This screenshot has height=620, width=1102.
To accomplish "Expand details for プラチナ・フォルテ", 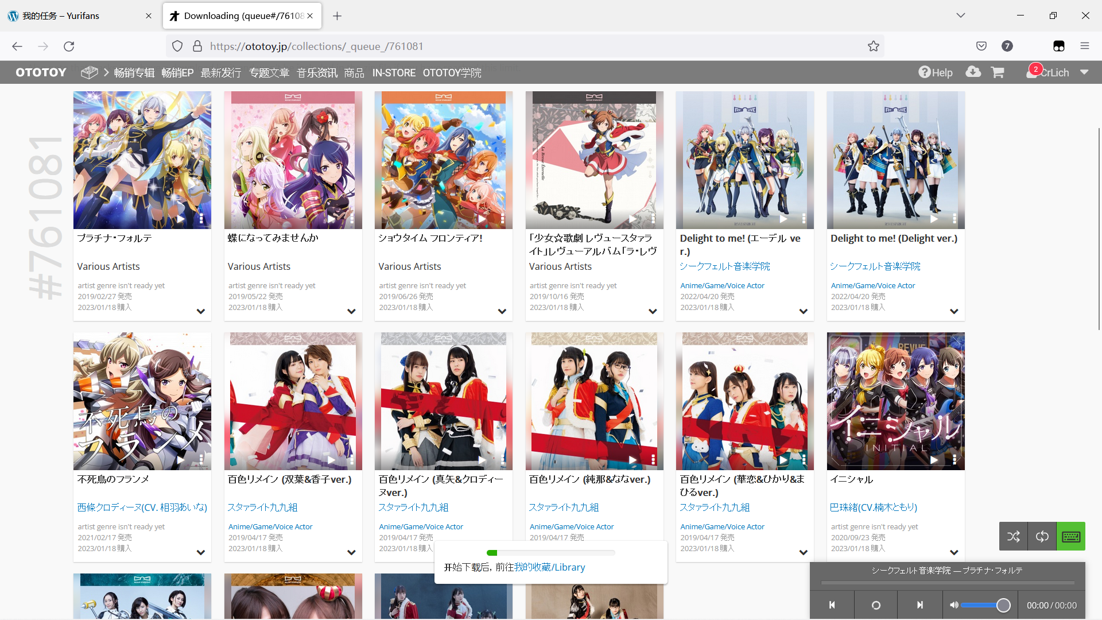I will (x=200, y=311).
